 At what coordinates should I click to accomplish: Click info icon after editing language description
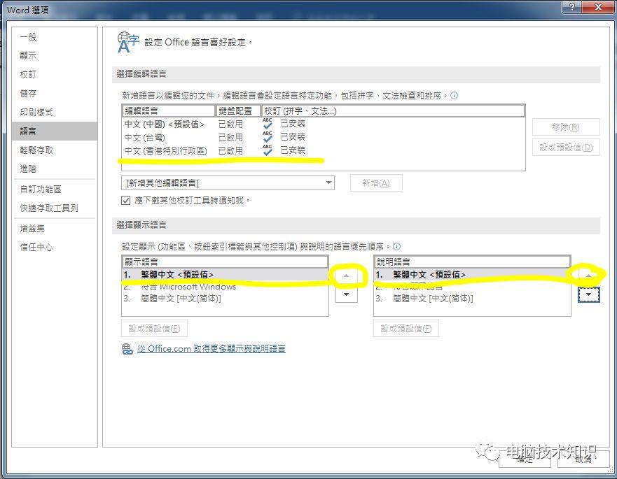click(x=454, y=96)
